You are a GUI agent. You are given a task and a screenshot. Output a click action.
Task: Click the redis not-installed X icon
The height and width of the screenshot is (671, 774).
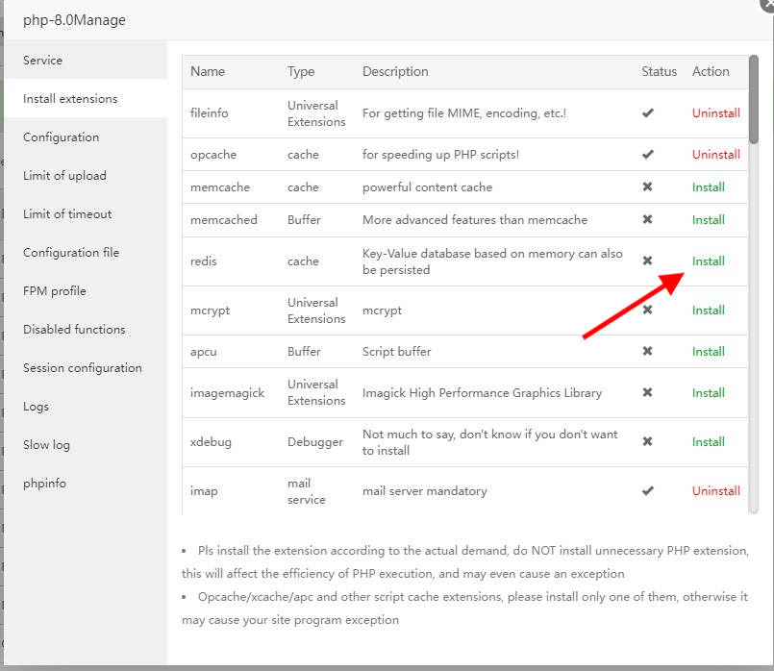tap(648, 261)
